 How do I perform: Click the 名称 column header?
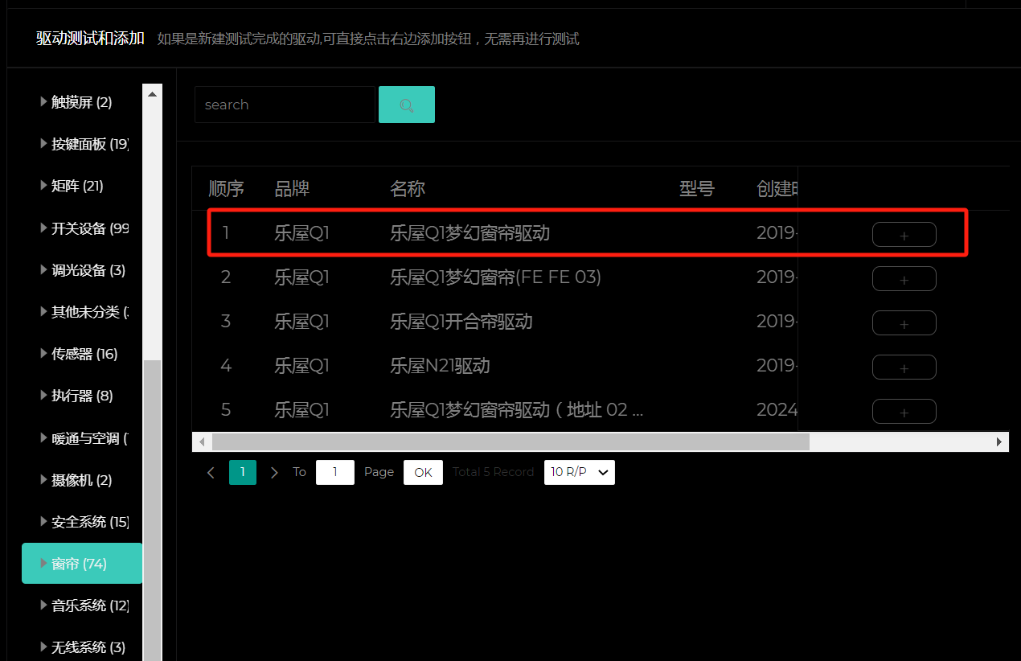408,189
